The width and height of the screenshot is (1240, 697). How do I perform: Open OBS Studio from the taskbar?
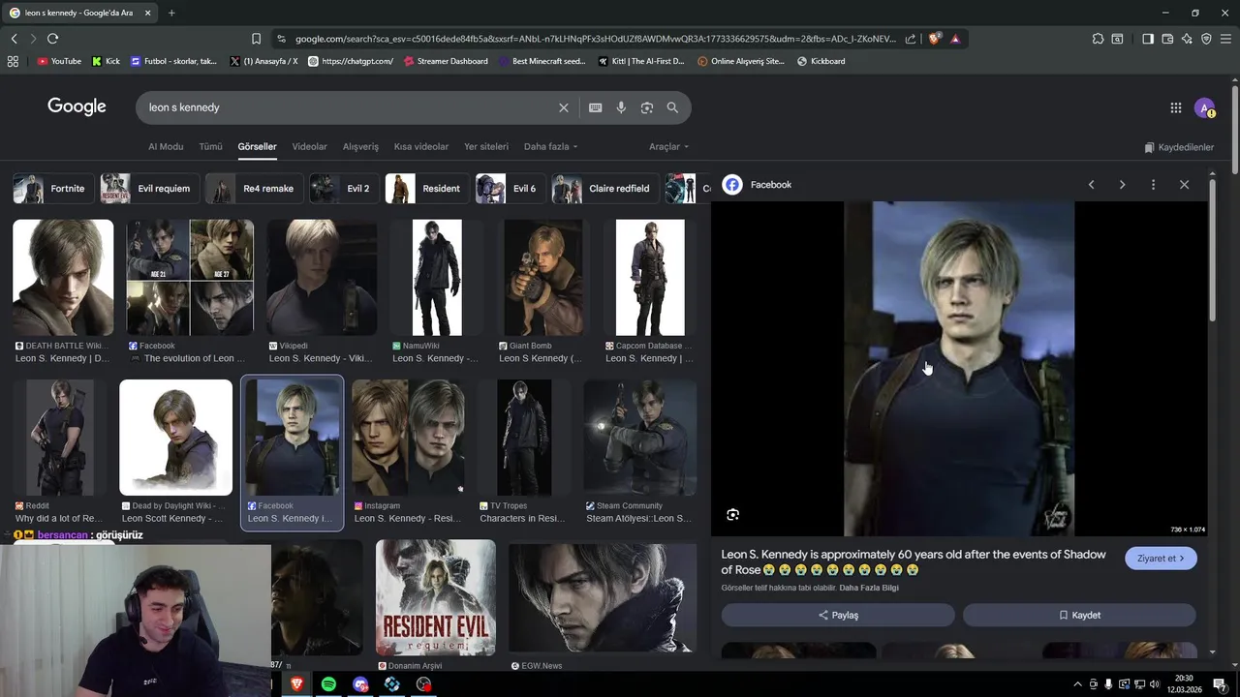(423, 684)
